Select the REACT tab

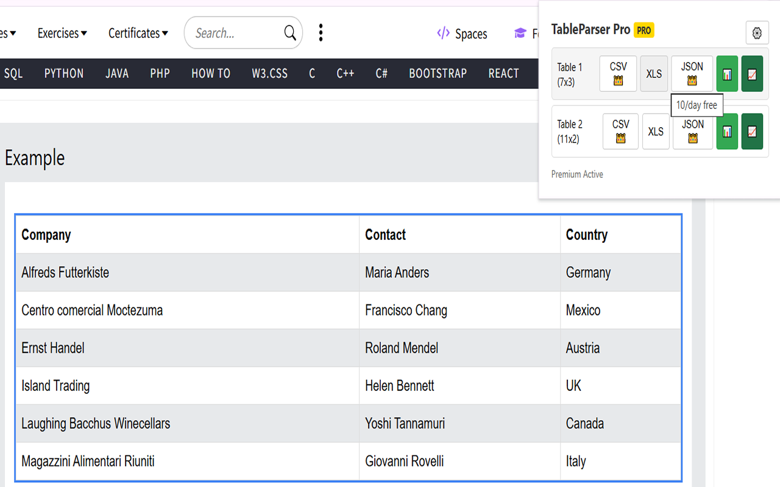click(503, 73)
